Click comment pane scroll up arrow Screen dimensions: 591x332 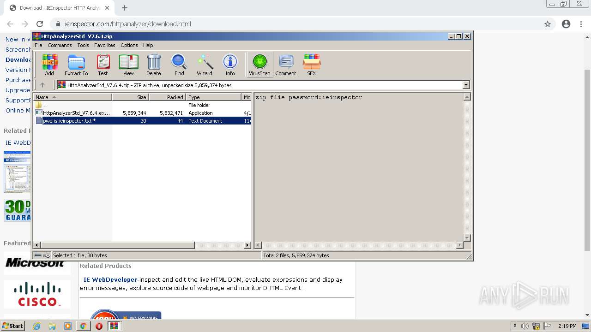[467, 97]
